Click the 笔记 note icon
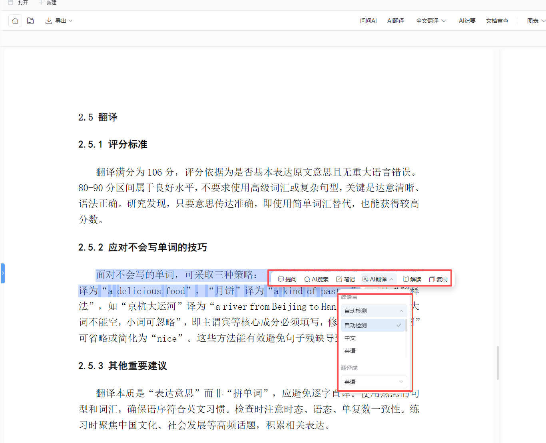 click(339, 279)
